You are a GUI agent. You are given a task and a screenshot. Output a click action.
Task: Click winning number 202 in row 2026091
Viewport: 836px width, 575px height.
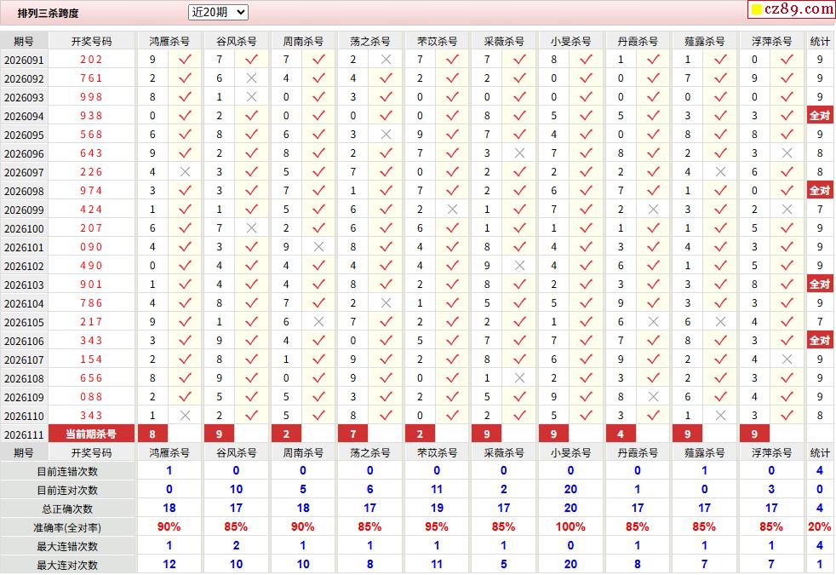[x=91, y=60]
